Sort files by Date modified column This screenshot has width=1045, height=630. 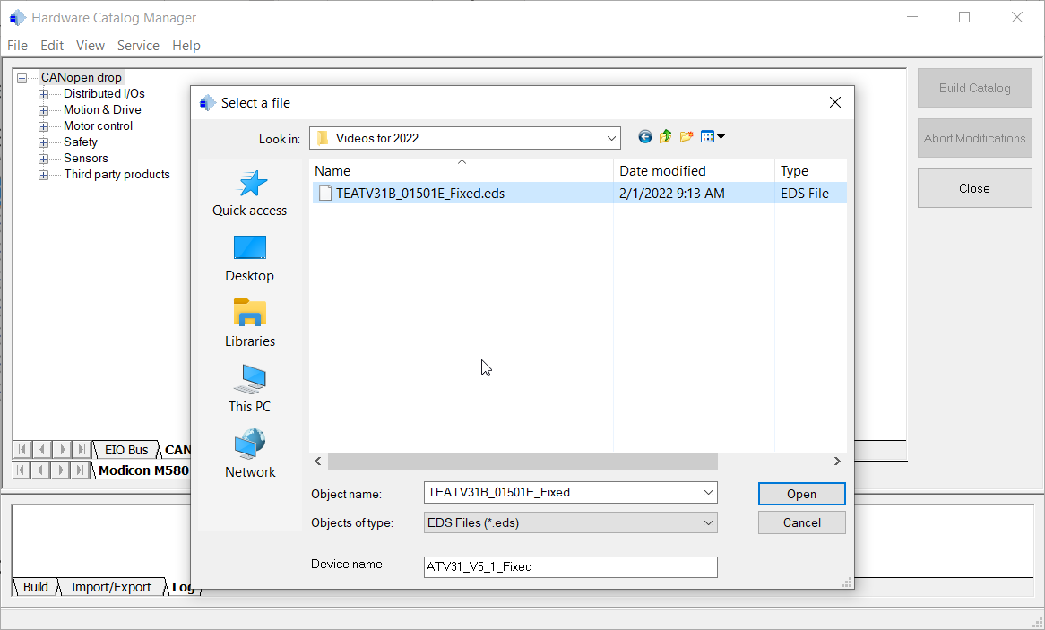(x=694, y=170)
